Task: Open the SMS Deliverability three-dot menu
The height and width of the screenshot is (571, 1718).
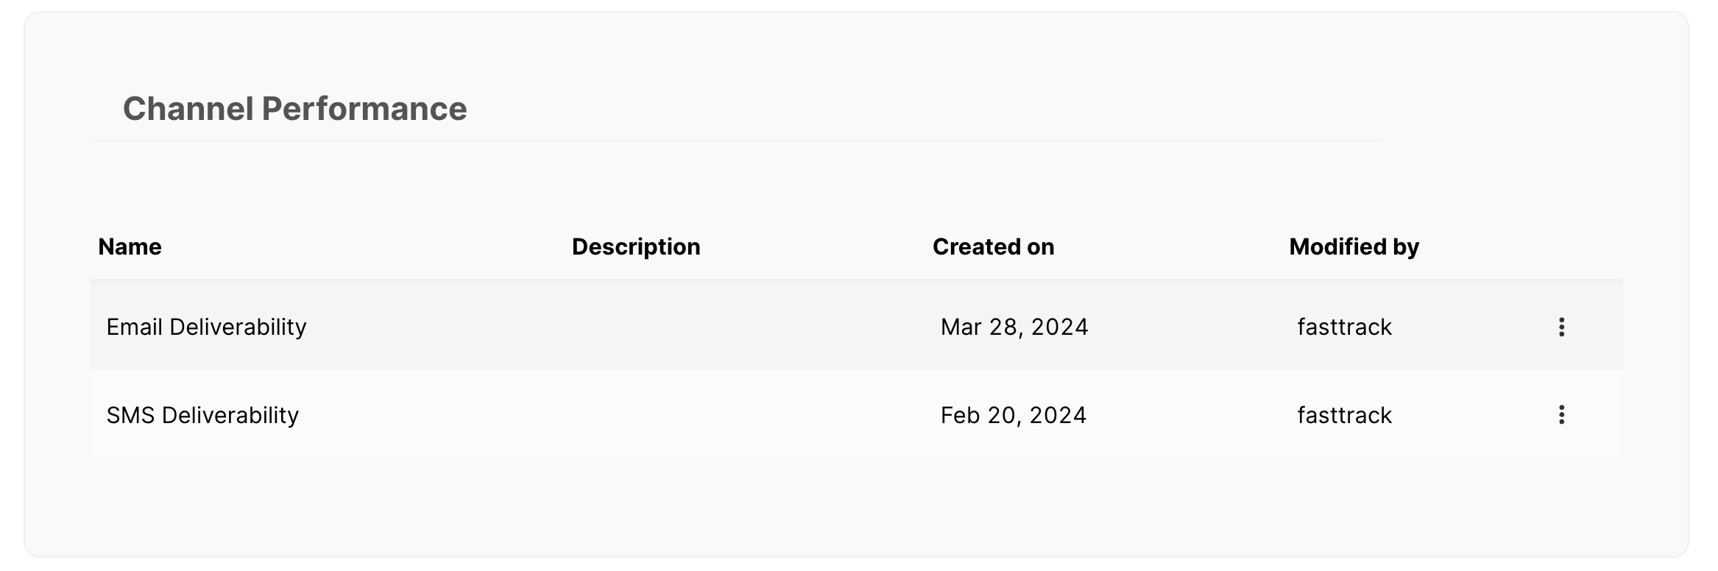Action: click(x=1560, y=415)
